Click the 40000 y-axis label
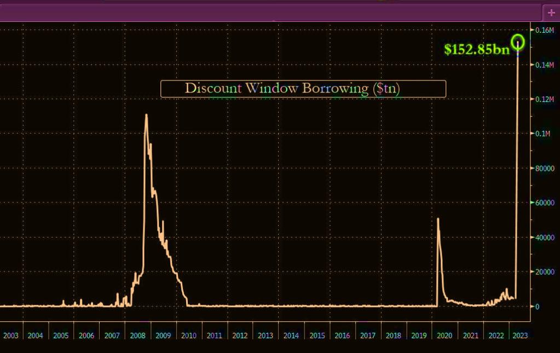 545,238
